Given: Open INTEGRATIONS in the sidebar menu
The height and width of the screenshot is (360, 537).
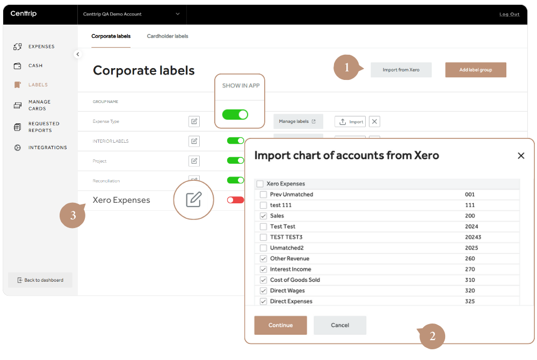Looking at the screenshot, I should coord(48,148).
